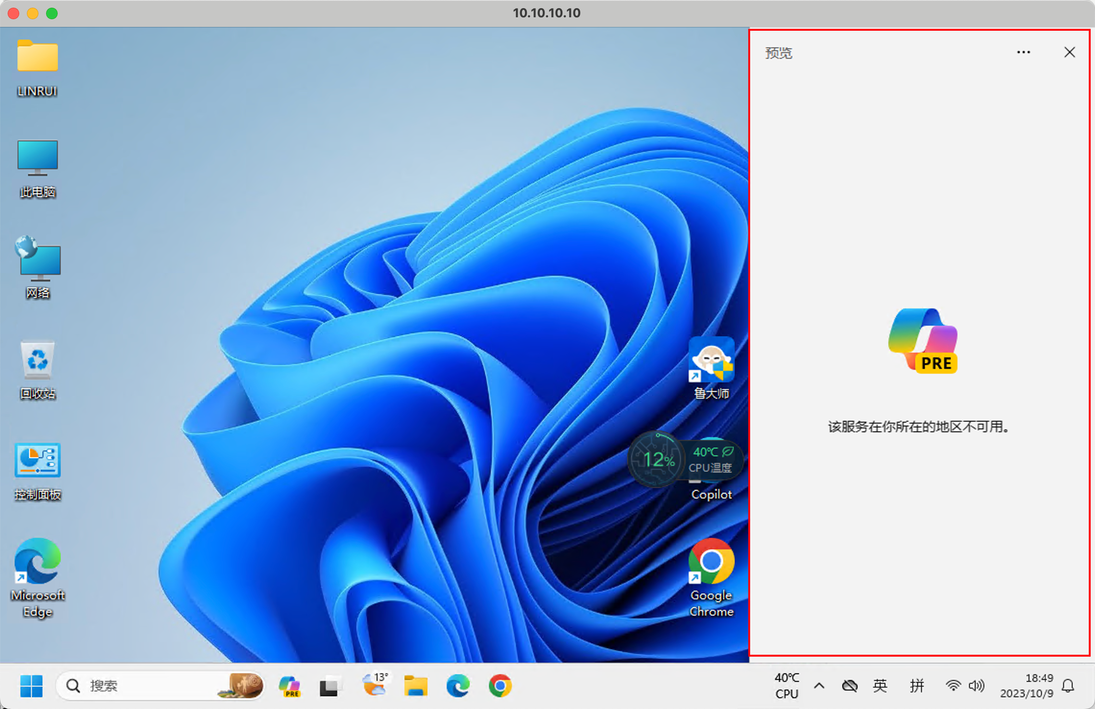
Task: Click the macOS red close button
Action: point(13,13)
